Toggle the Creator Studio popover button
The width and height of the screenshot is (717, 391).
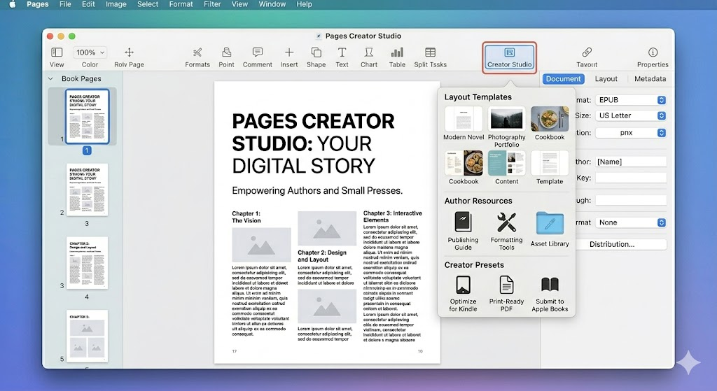(x=510, y=57)
